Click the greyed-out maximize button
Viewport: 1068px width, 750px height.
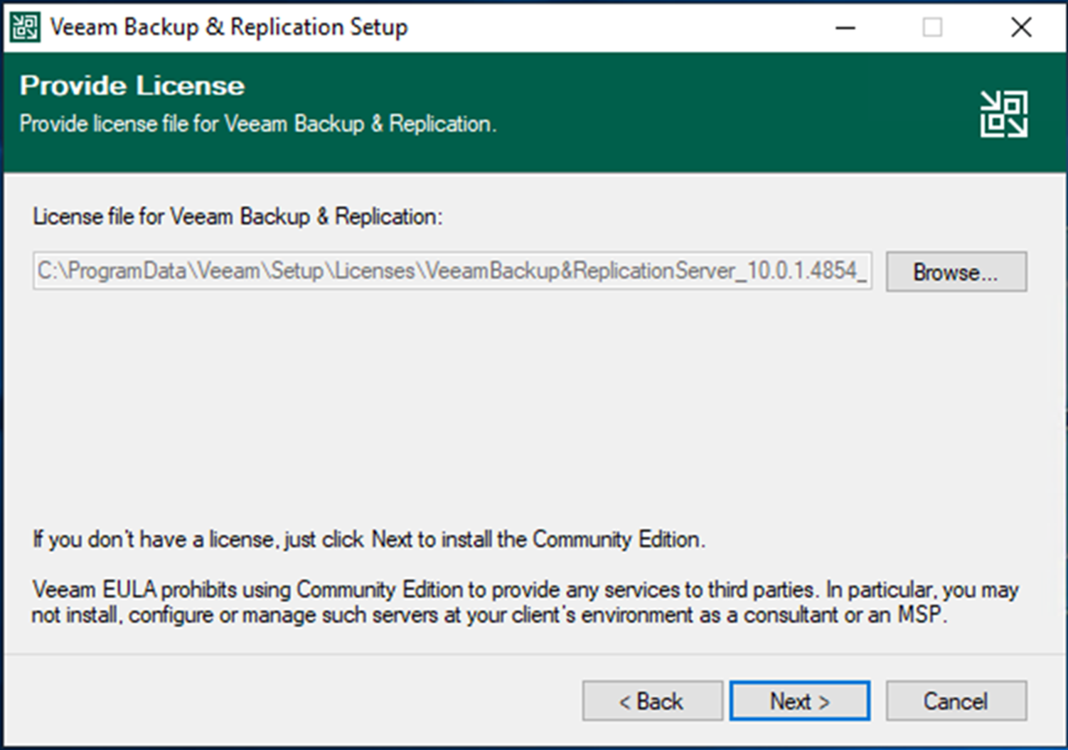[x=932, y=27]
